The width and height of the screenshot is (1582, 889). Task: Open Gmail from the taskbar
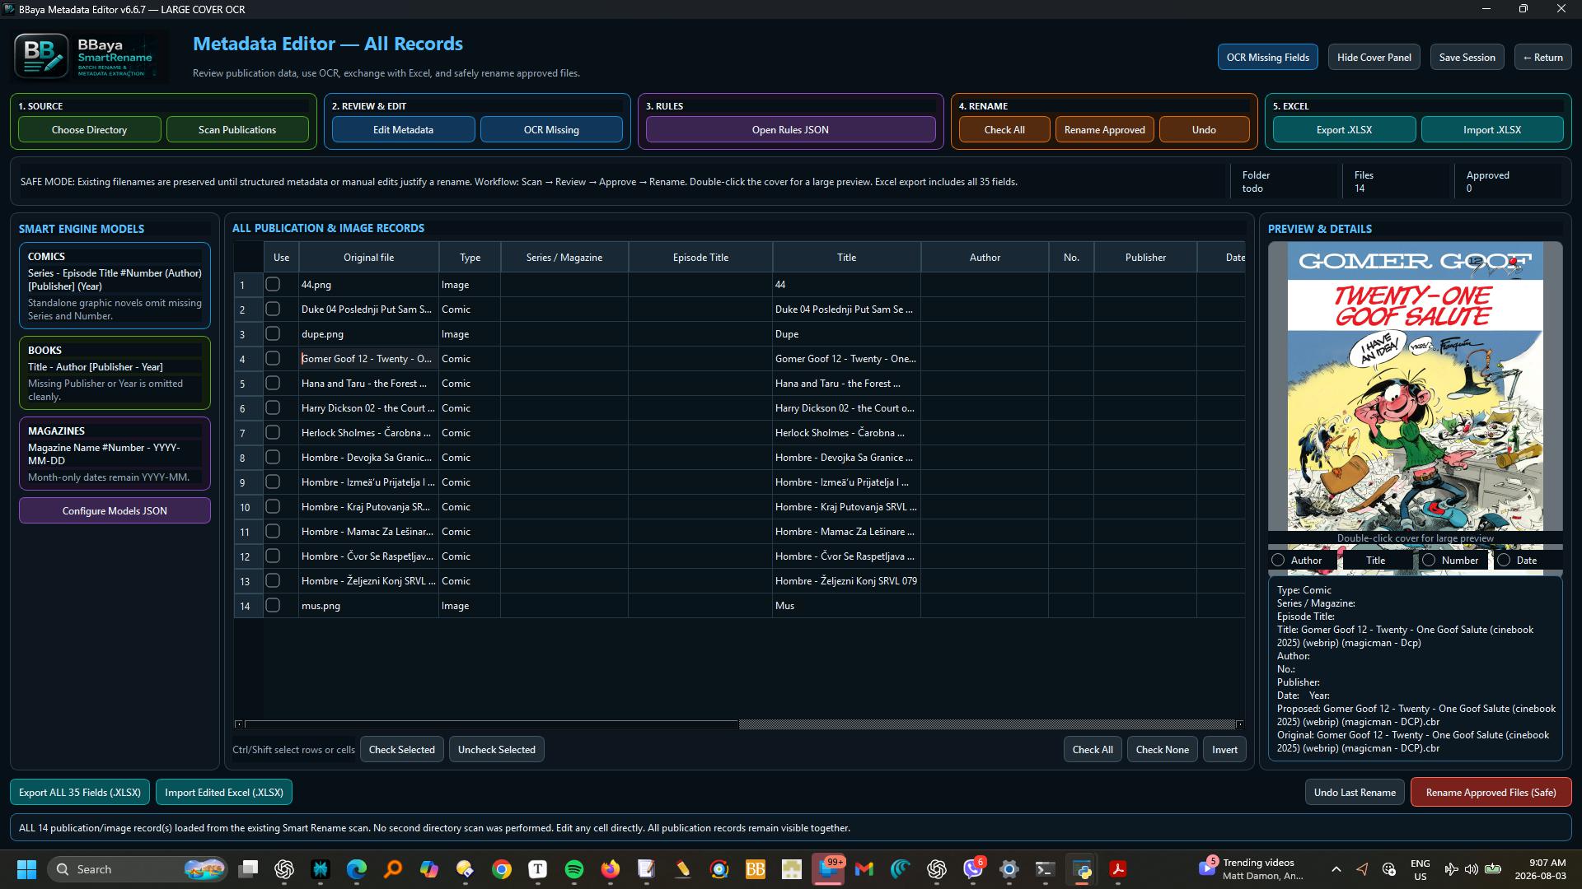(864, 869)
